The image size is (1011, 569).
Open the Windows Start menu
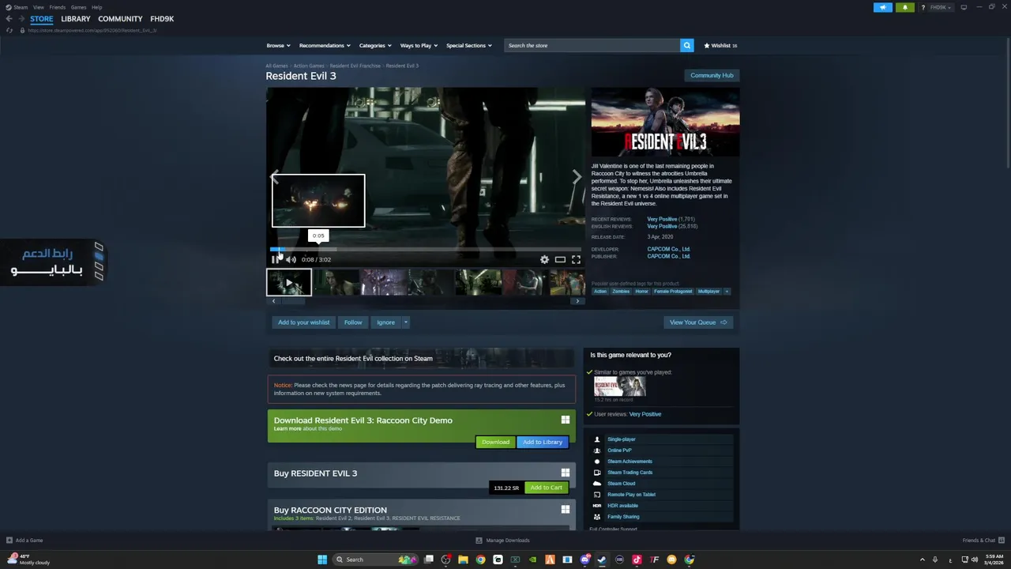click(322, 560)
